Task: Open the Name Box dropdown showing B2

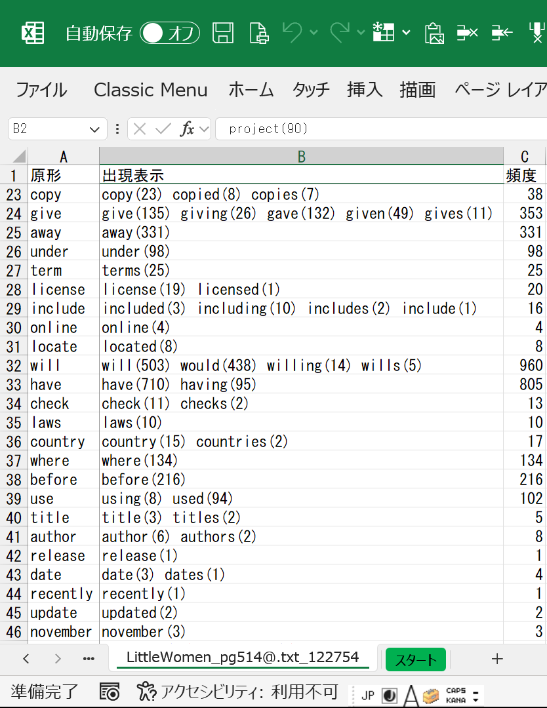Action: pyautogui.click(x=93, y=128)
